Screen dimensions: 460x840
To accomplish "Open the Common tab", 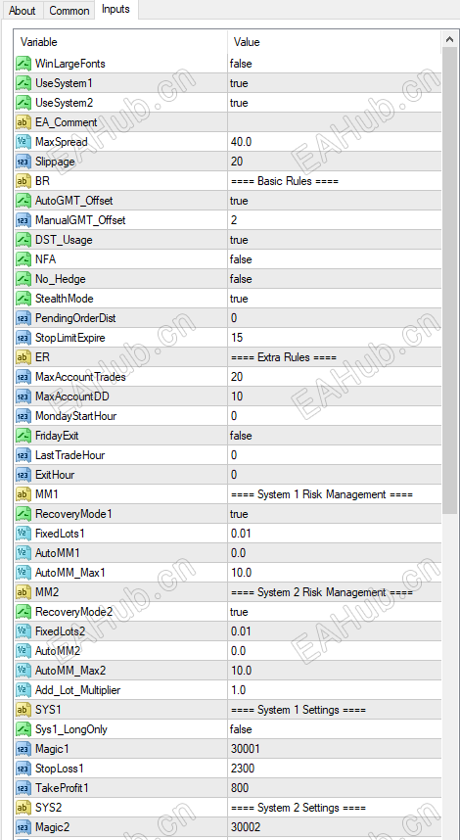I will point(69,10).
